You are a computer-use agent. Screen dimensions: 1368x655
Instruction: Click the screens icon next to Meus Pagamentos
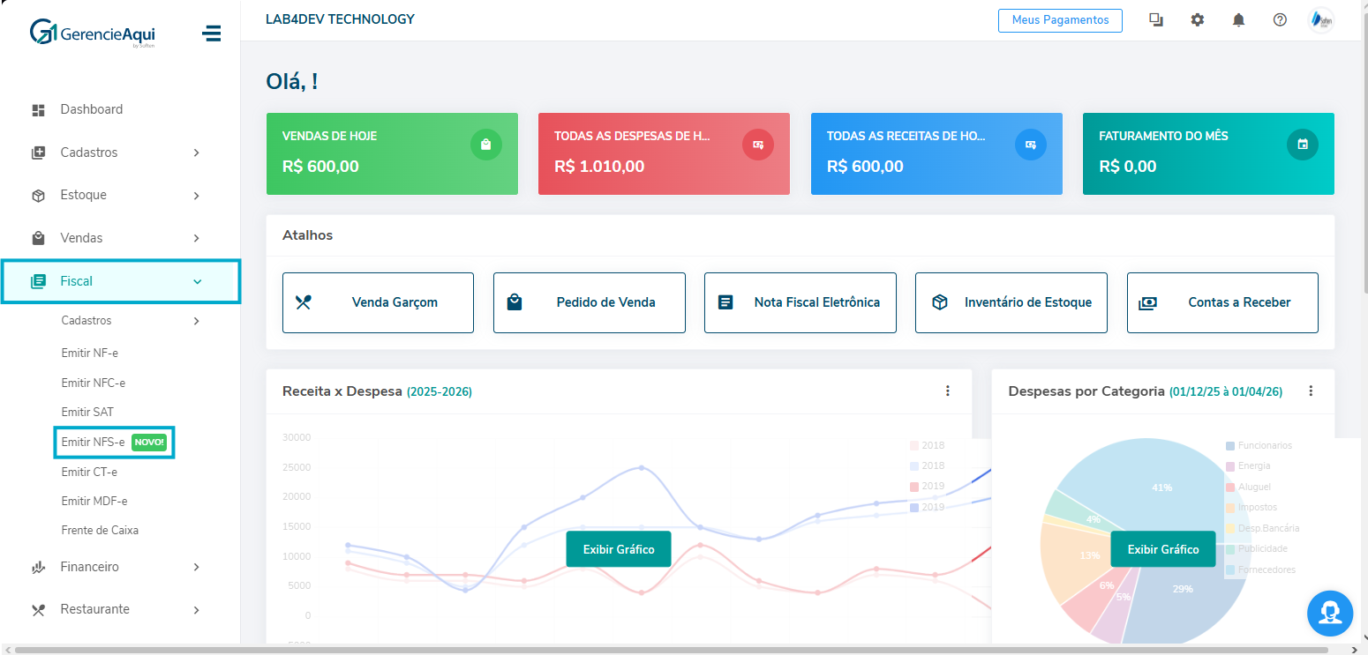[x=1155, y=20]
